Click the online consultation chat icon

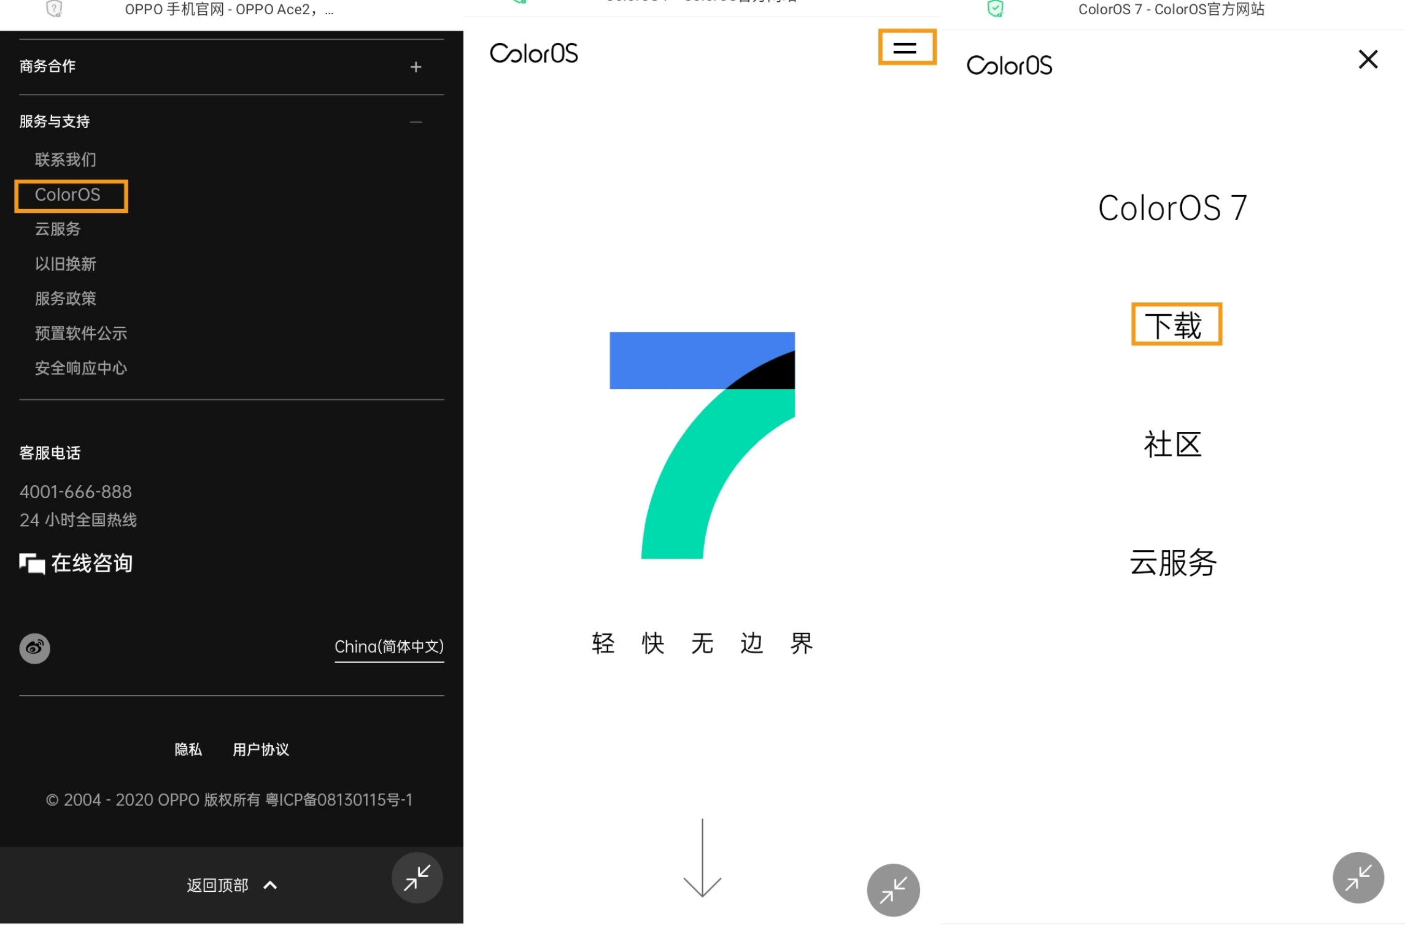pyautogui.click(x=32, y=563)
